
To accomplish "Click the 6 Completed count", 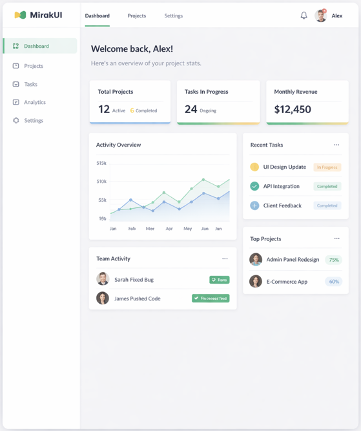I will [143, 110].
